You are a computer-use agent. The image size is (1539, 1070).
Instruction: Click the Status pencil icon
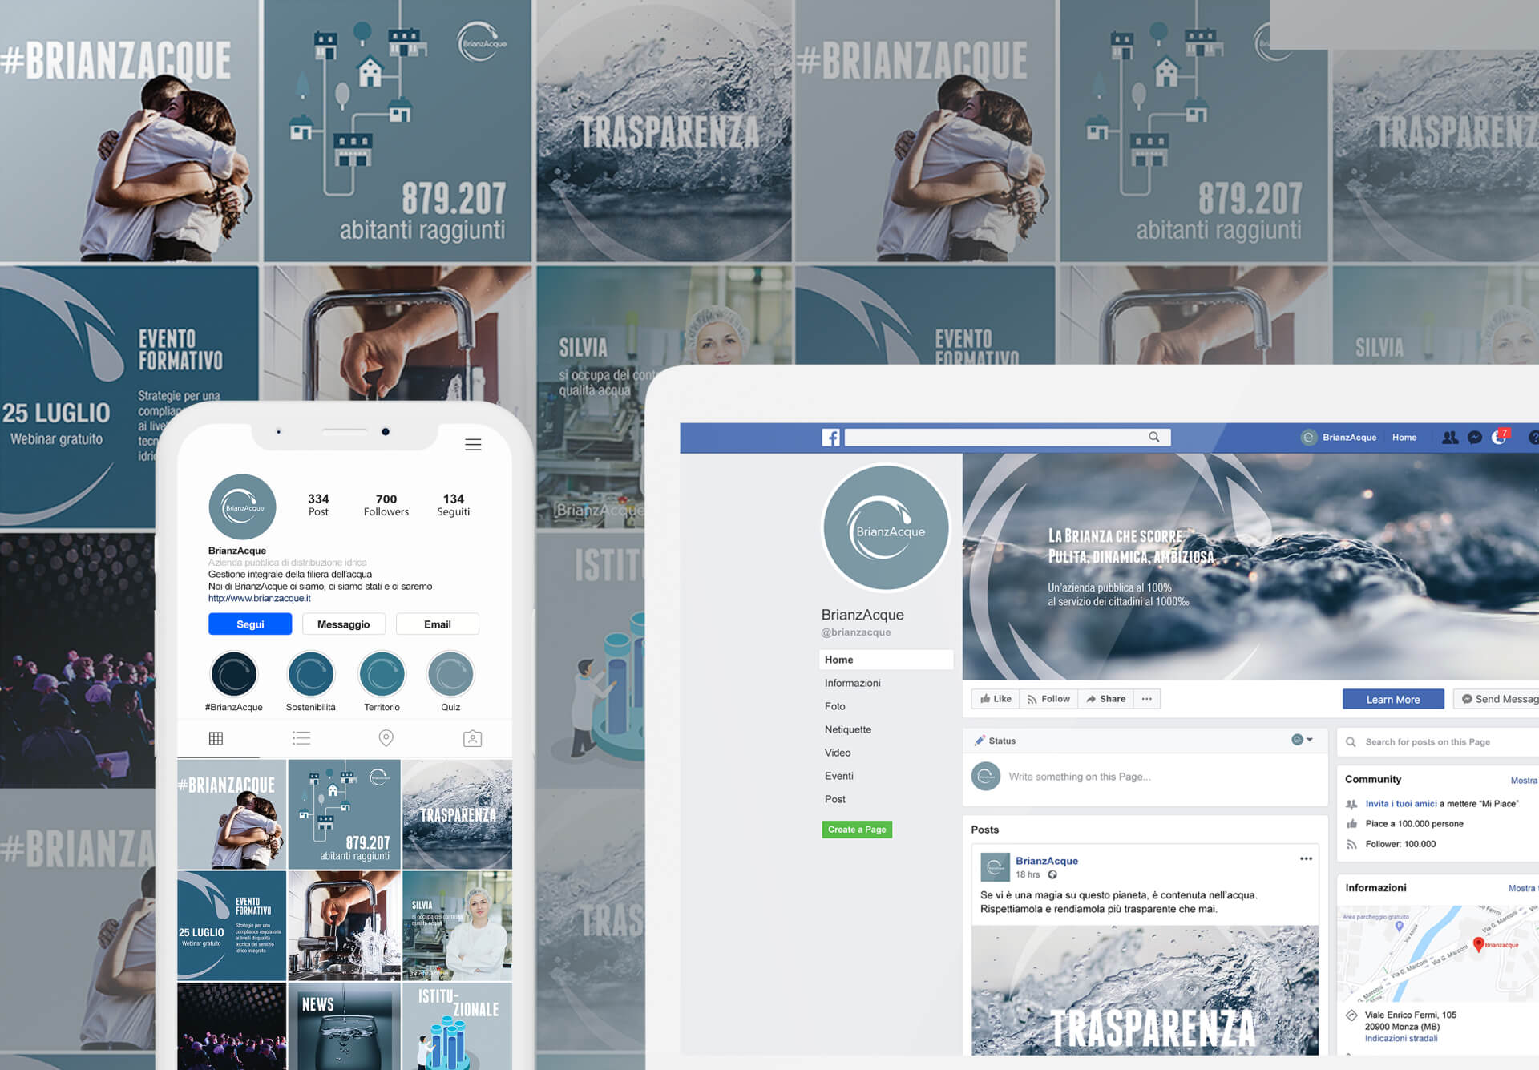point(979,741)
